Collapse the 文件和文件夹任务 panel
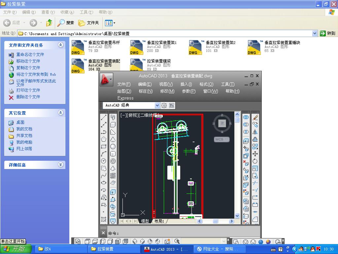This screenshot has height=254, width=338. tap(60, 45)
